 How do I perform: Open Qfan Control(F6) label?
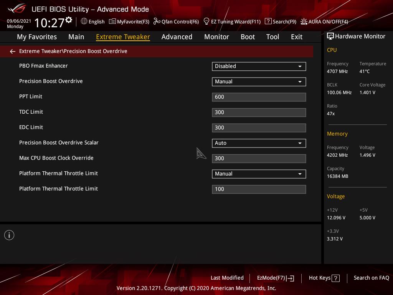coord(180,22)
